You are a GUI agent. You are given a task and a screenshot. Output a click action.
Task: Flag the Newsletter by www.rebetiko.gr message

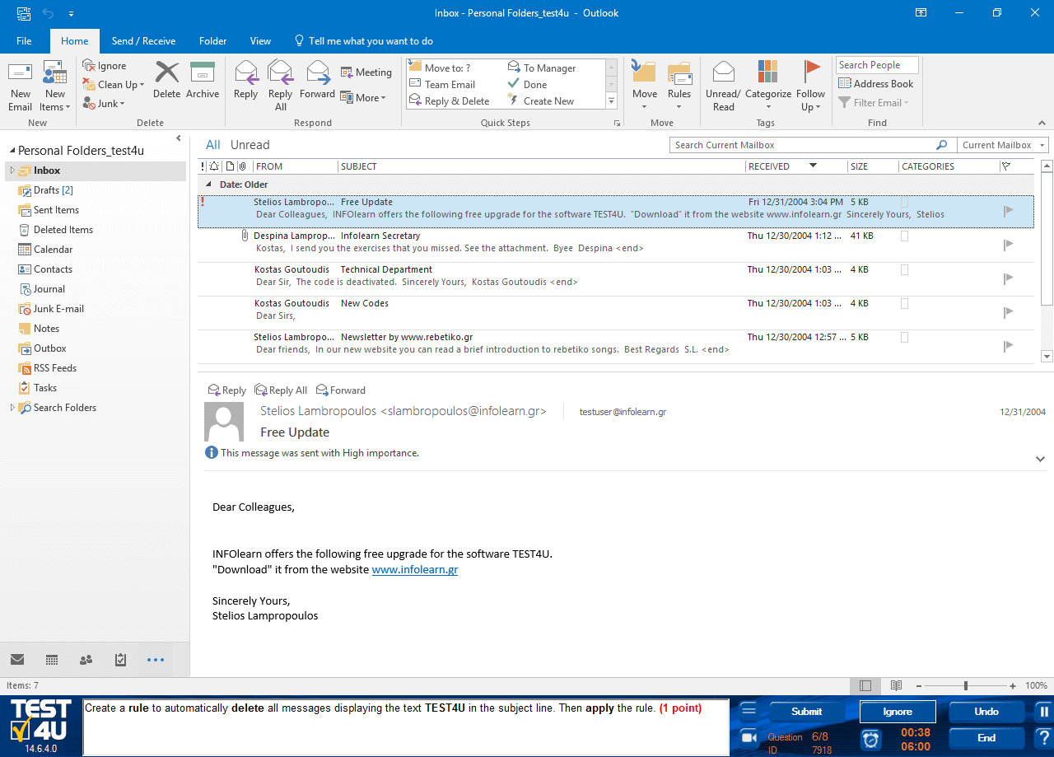click(1008, 346)
